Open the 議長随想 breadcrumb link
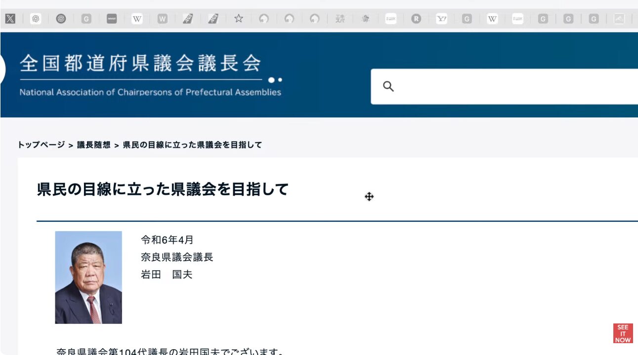 tap(93, 145)
